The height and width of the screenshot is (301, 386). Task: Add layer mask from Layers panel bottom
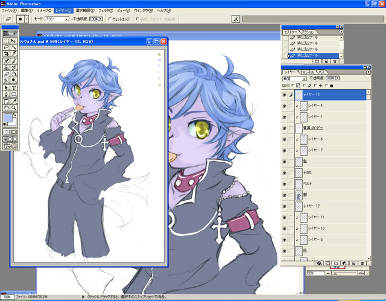pyautogui.click(x=328, y=264)
